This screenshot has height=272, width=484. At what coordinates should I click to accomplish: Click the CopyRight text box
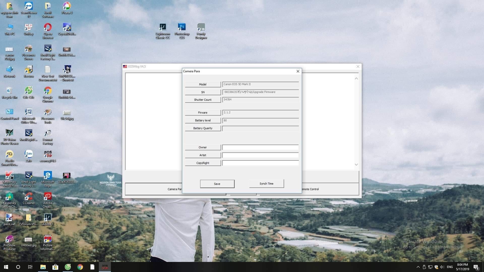(x=260, y=163)
